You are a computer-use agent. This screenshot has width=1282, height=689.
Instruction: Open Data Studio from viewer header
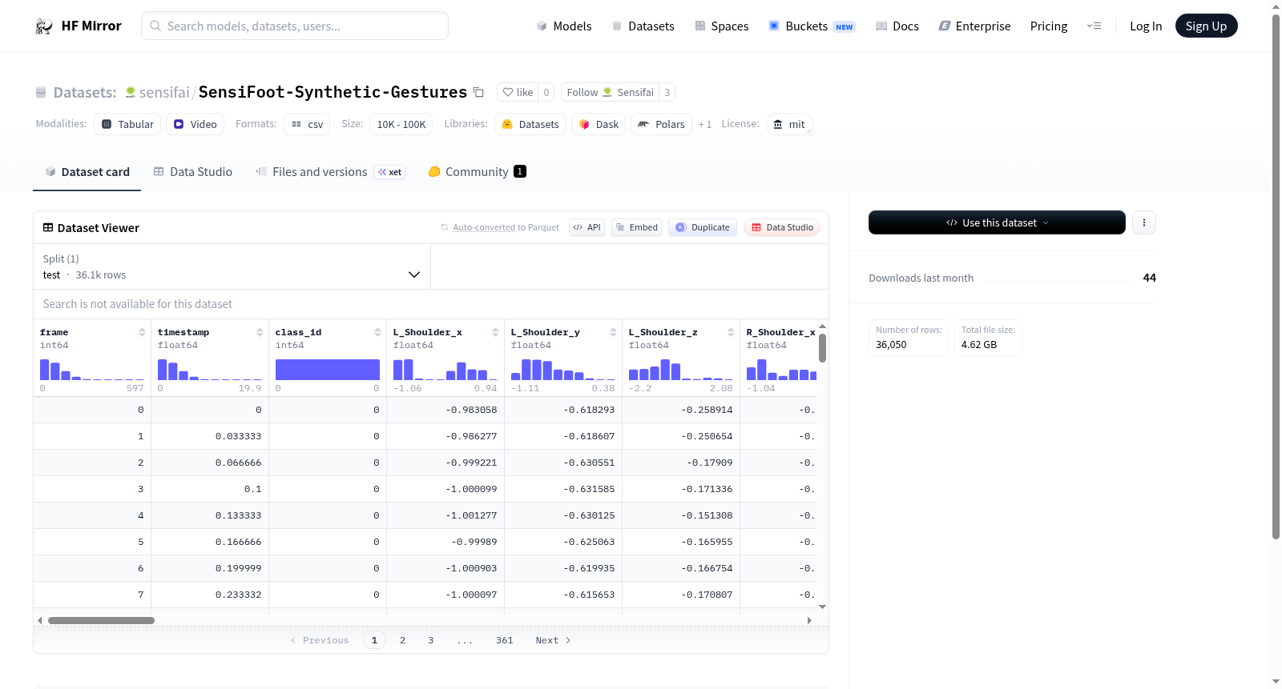(782, 227)
